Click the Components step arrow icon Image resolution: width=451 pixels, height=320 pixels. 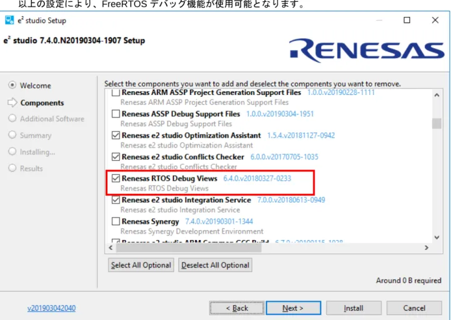[12, 102]
